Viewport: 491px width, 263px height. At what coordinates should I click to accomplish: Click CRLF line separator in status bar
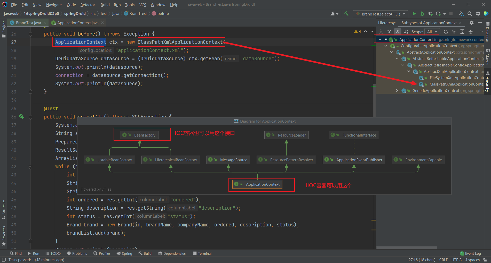(444, 260)
